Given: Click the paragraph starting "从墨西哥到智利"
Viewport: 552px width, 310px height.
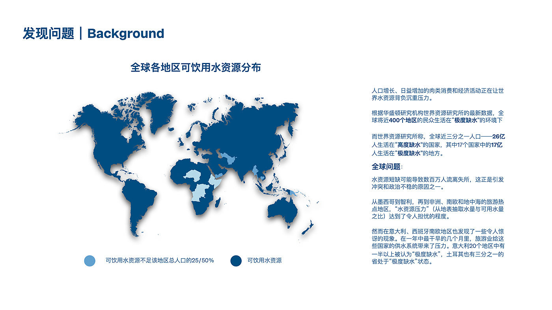Looking at the screenshot, I should (x=438, y=209).
